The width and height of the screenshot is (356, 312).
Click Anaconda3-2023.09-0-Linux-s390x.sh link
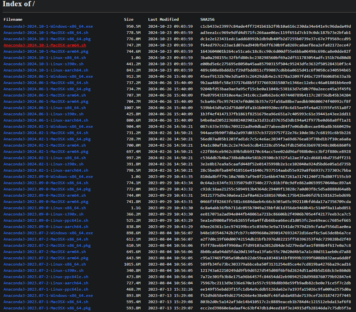(x=43, y=214)
